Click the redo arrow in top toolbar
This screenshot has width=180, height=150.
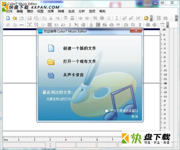(x=87, y=18)
